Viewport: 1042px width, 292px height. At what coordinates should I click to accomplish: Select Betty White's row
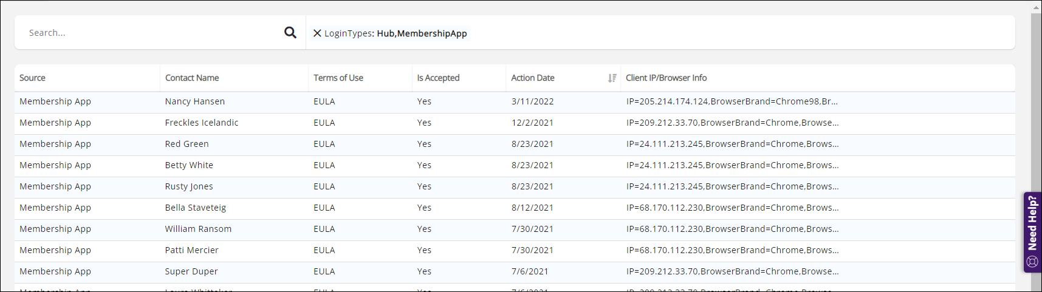189,165
